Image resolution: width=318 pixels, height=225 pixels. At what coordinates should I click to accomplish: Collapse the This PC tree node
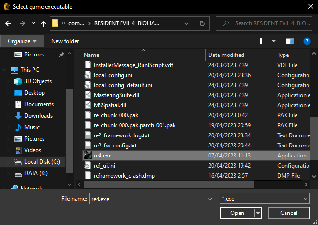coord(4,70)
